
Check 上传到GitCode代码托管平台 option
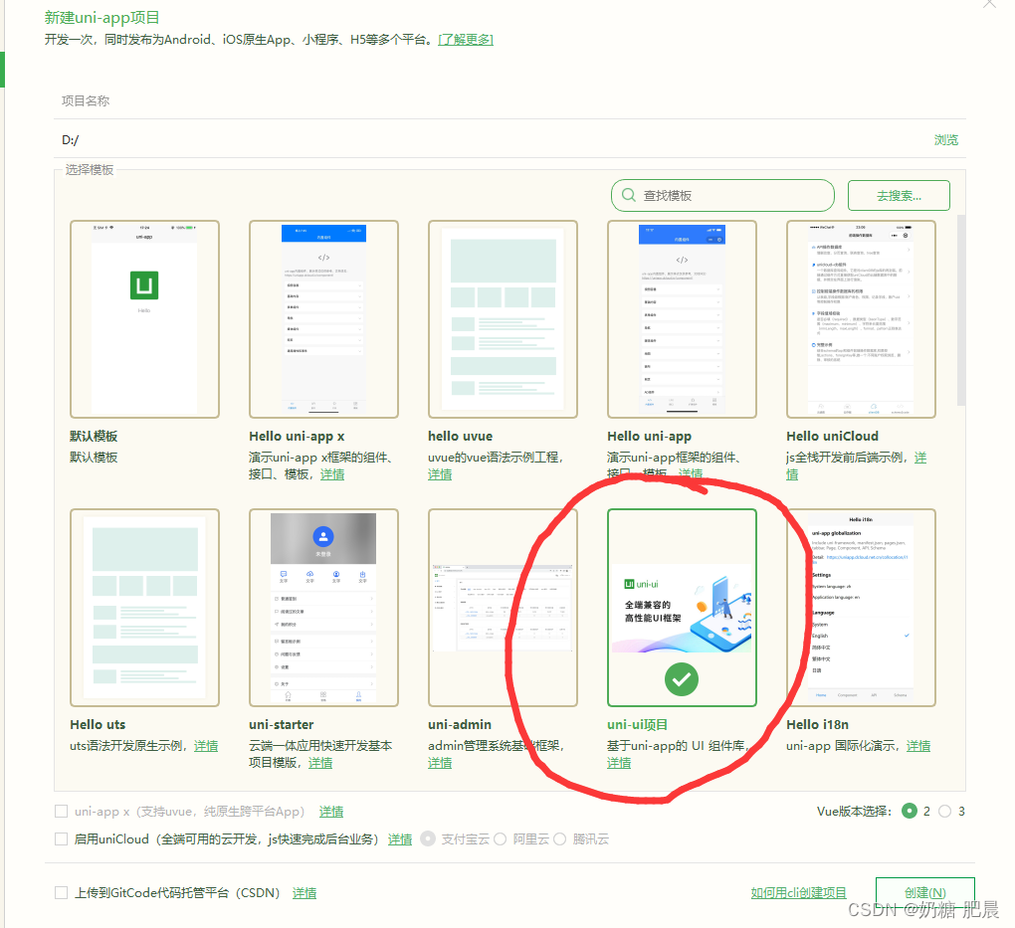coord(62,892)
